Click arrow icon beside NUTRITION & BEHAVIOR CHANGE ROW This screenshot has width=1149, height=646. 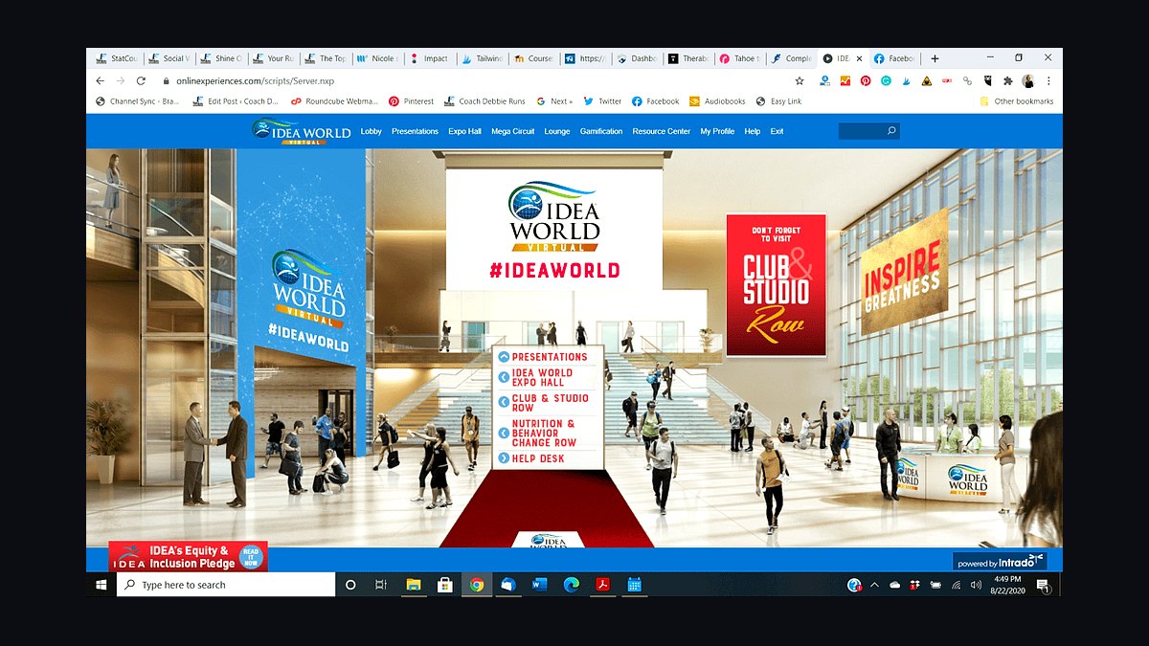(504, 433)
